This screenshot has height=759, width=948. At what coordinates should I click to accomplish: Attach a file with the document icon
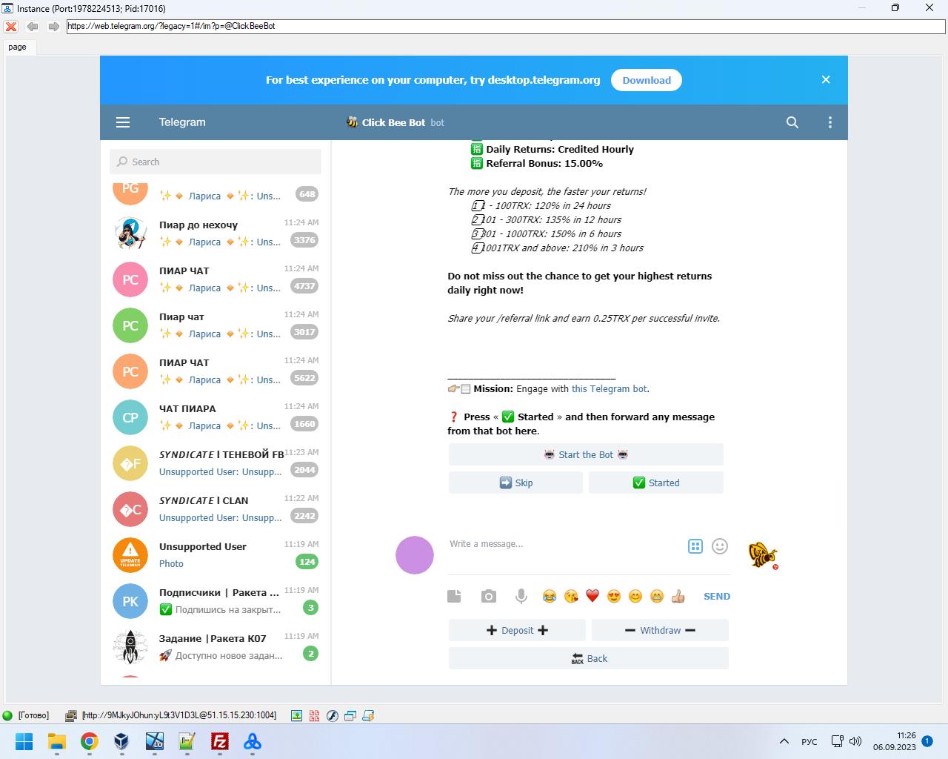[455, 596]
